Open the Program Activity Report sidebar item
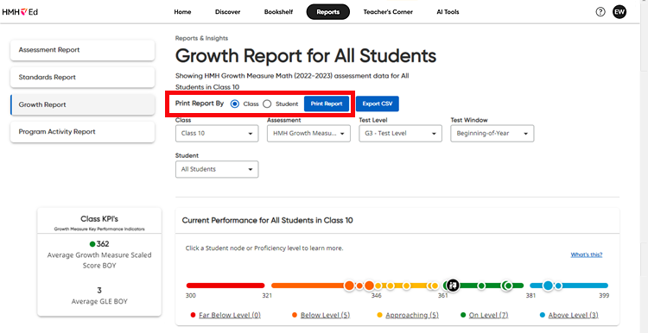Viewport: 648px width, 333px height. 82,132
